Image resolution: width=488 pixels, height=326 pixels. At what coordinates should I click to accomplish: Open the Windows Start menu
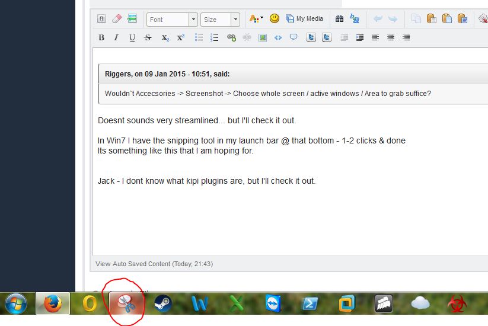click(16, 303)
